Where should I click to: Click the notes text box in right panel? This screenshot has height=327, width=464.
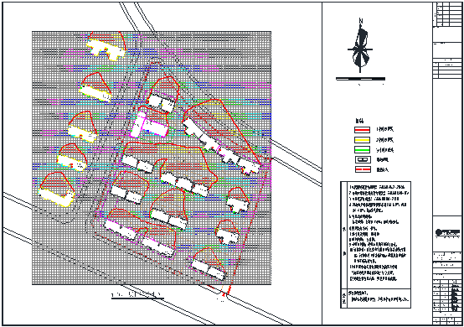point(376,235)
